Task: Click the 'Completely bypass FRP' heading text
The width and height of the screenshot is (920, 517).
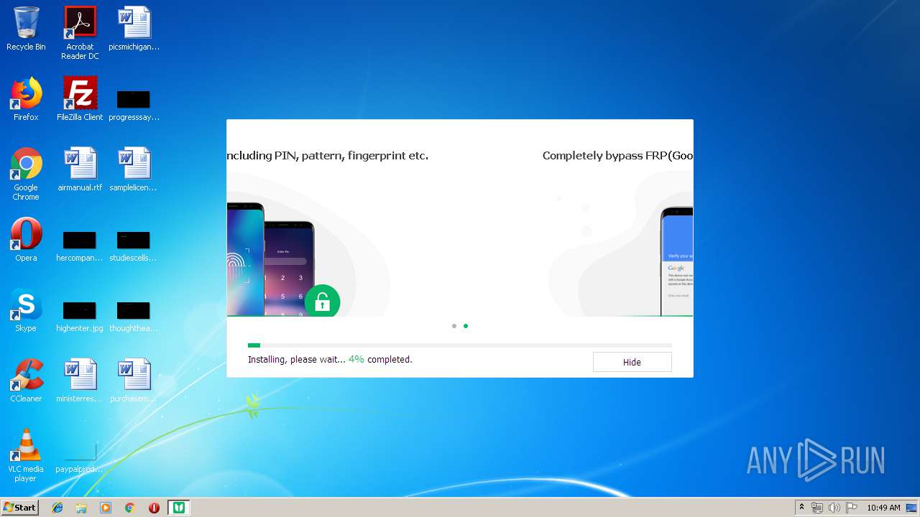Action: pyautogui.click(x=617, y=155)
